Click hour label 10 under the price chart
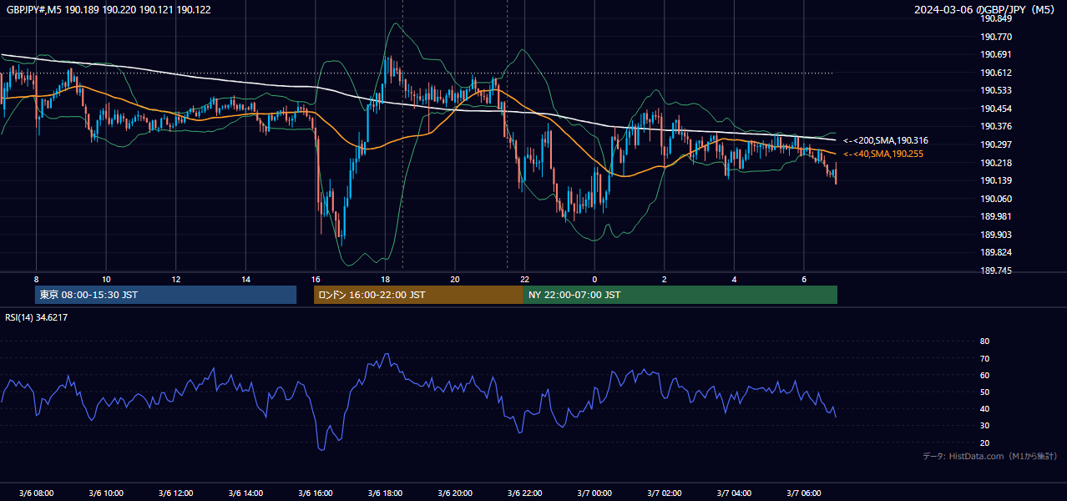Image resolution: width=1067 pixels, height=501 pixels. [106, 279]
